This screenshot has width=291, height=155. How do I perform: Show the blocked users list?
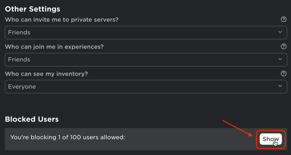point(271,139)
